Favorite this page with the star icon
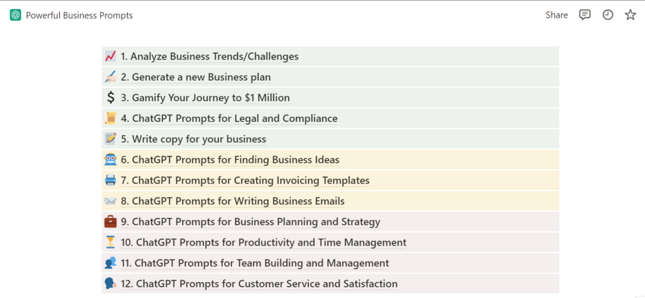 pyautogui.click(x=630, y=15)
